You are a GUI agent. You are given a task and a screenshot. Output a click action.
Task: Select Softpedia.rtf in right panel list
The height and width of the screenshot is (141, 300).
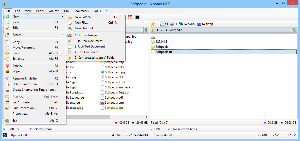coord(224,52)
